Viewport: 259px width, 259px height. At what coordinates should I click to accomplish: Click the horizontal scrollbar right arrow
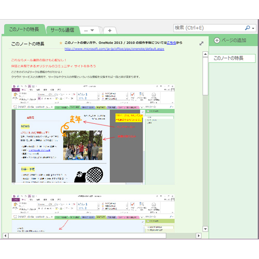coord(198,236)
